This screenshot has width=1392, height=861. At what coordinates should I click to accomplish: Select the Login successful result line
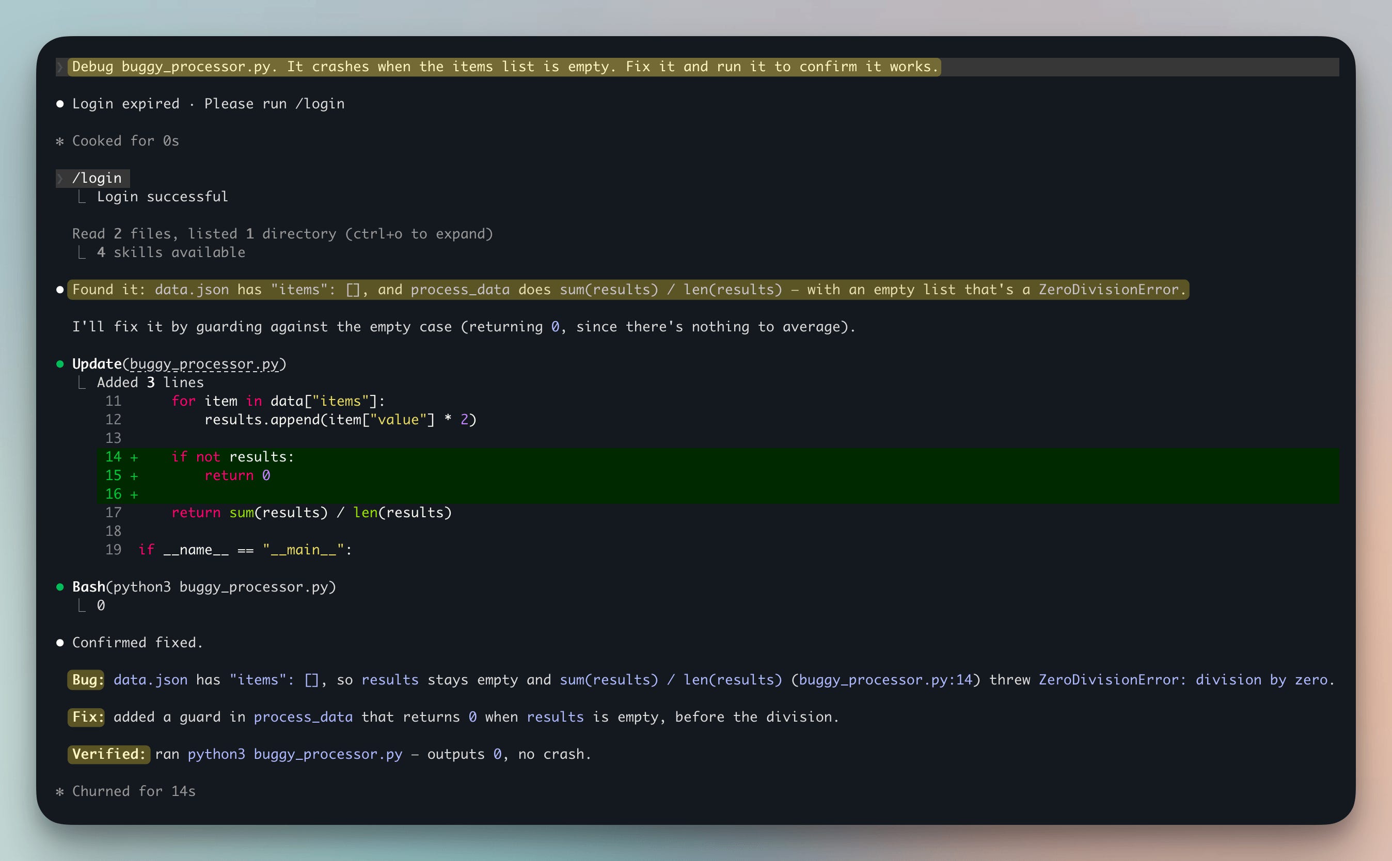162,197
